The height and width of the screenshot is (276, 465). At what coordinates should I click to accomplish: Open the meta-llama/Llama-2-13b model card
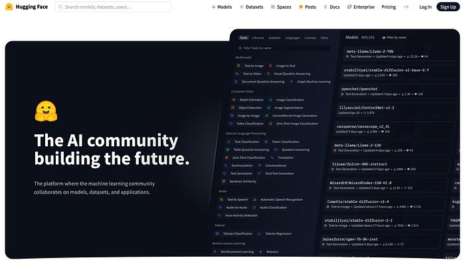click(393, 148)
